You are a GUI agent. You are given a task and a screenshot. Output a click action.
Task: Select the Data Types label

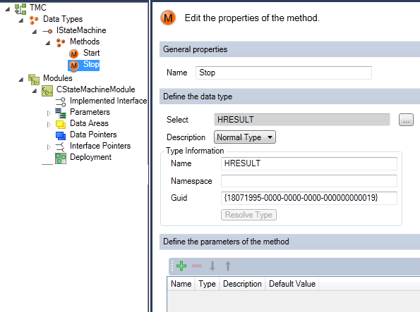pos(63,19)
